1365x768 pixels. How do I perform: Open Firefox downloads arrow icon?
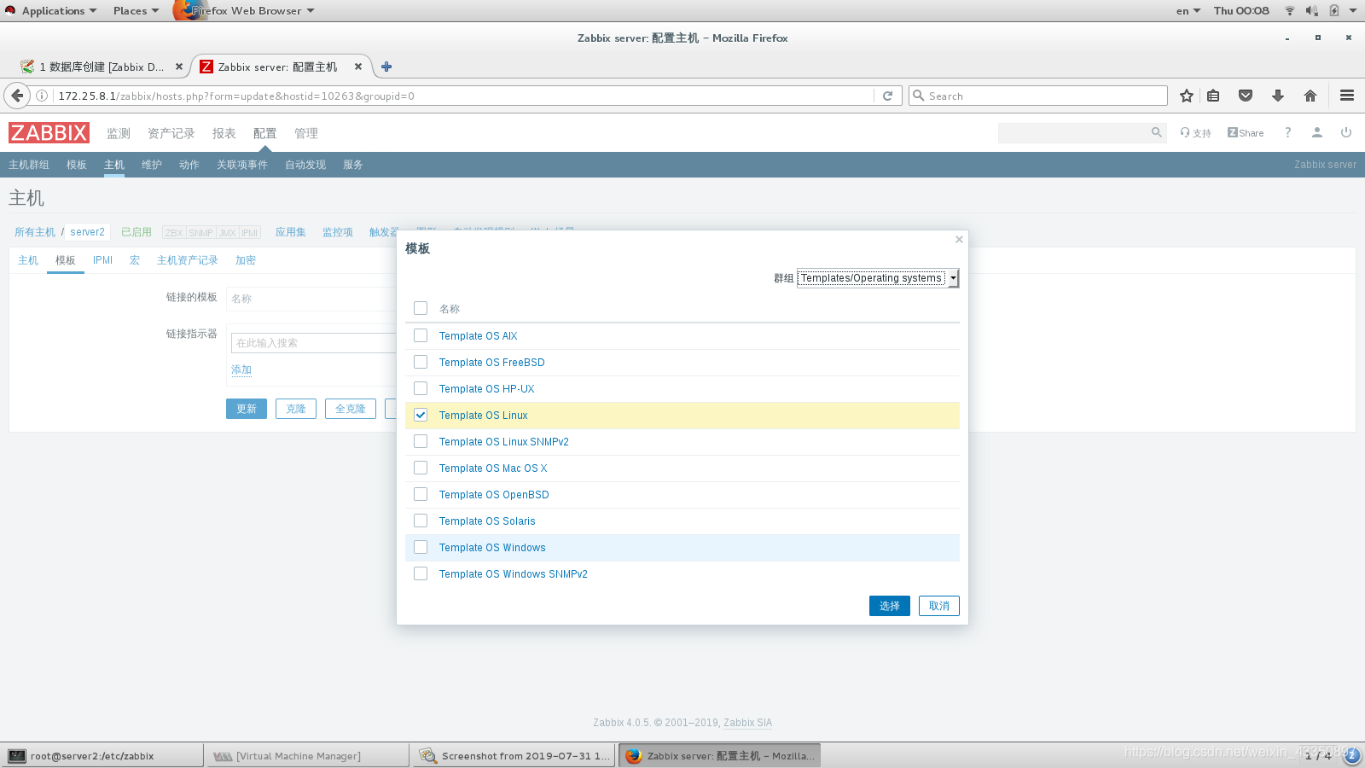1278,96
